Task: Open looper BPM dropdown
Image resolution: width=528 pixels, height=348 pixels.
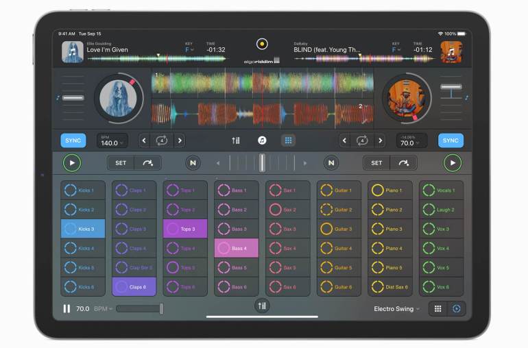Action: pos(103,309)
